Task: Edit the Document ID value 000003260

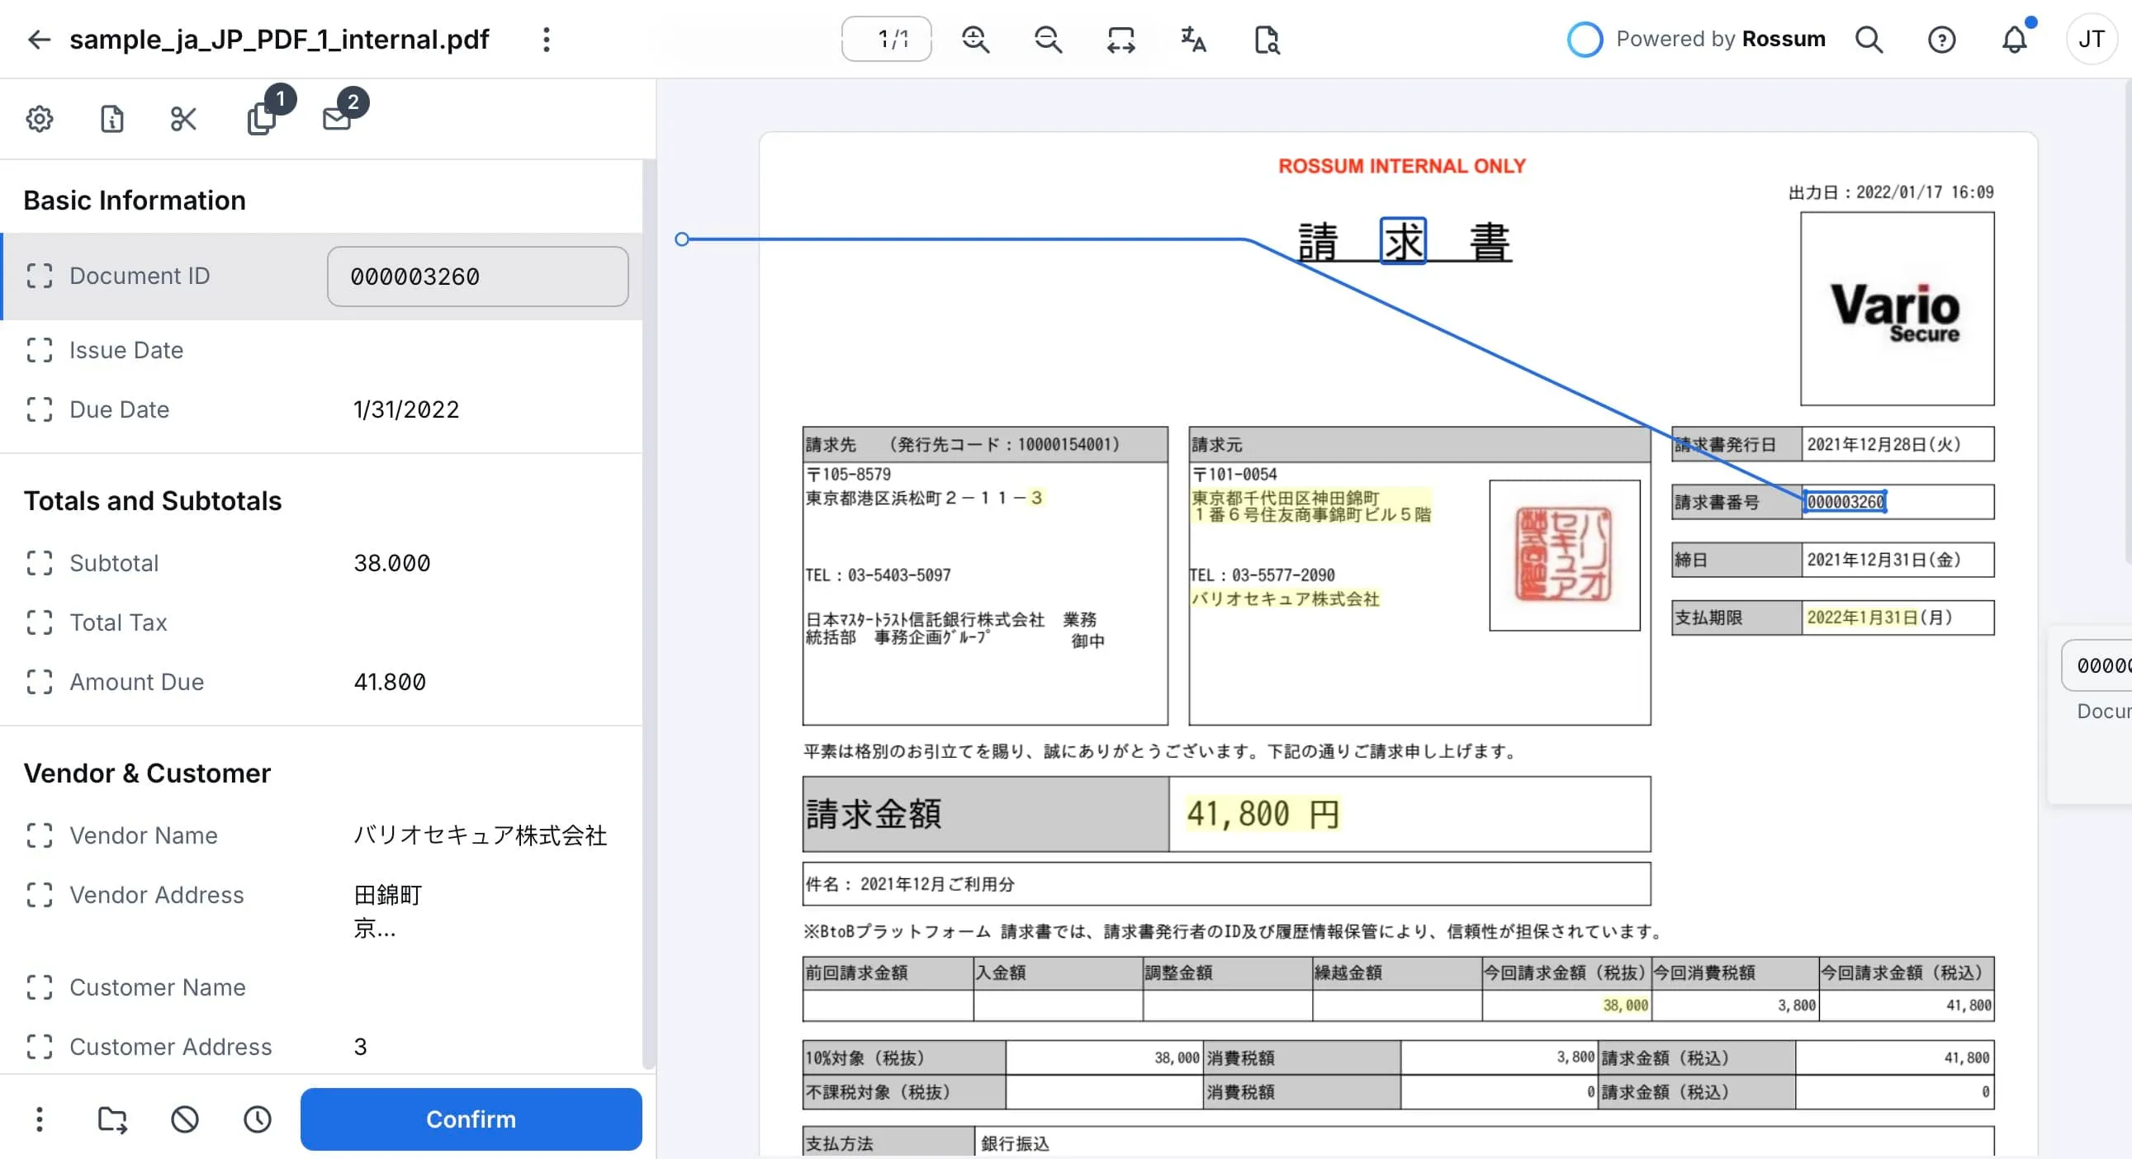Action: (x=476, y=277)
